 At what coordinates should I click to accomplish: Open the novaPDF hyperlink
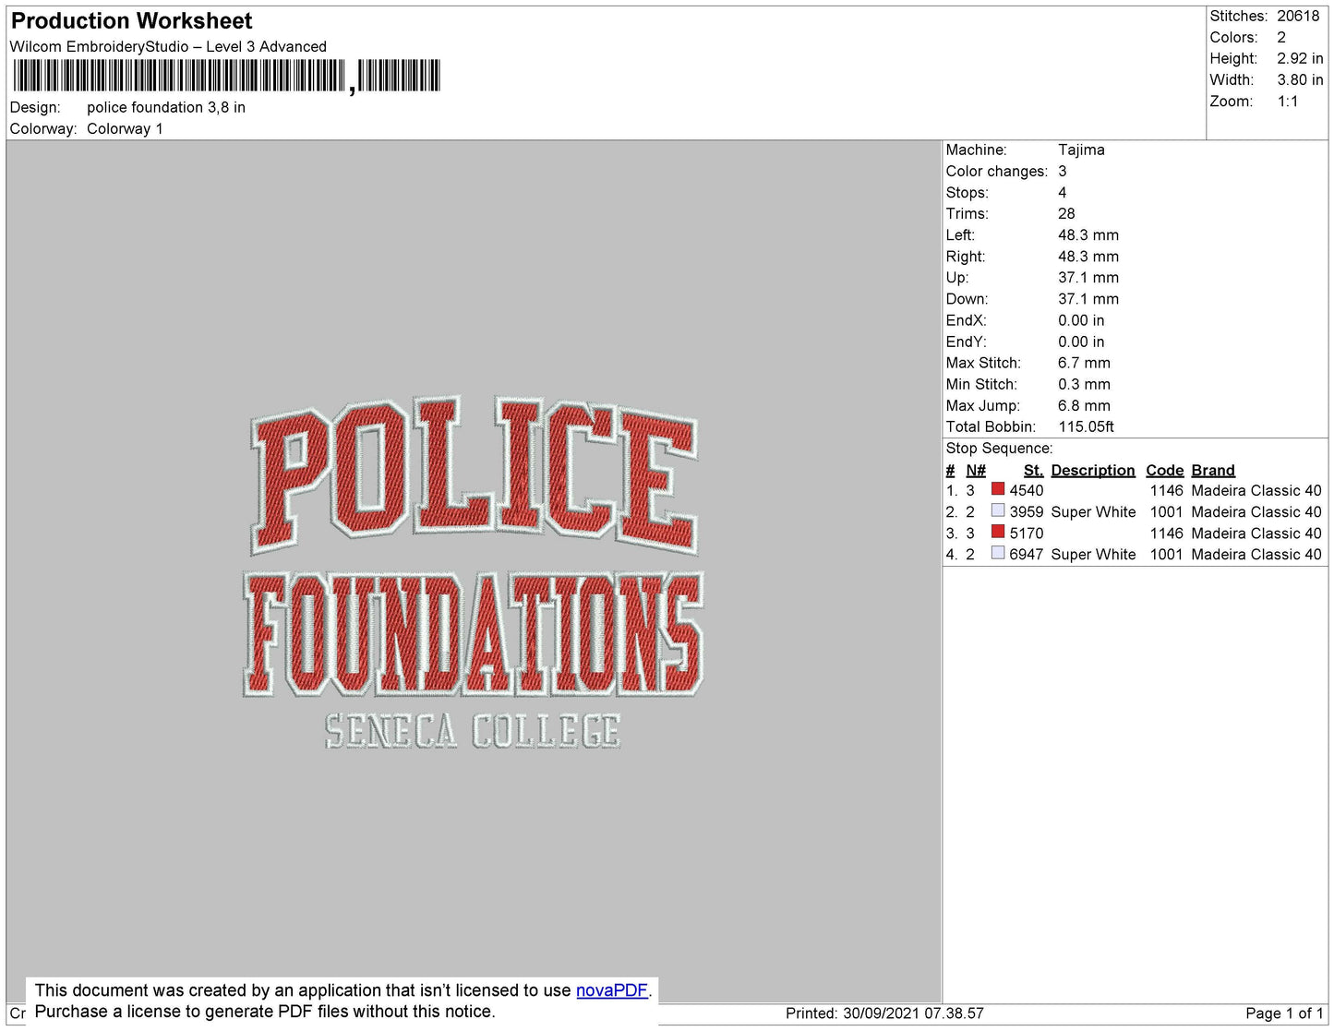pos(612,990)
